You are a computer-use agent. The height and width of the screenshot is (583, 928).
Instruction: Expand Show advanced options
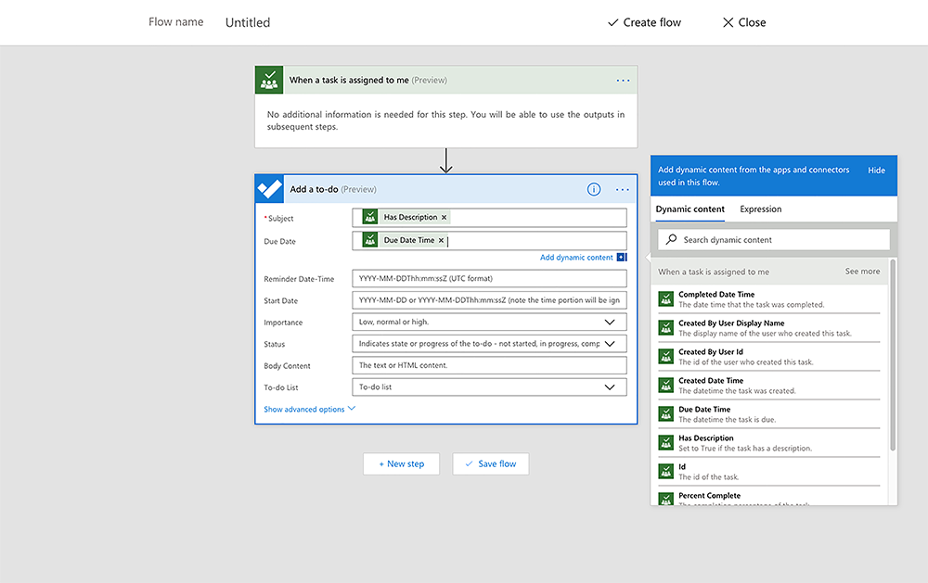(x=310, y=409)
